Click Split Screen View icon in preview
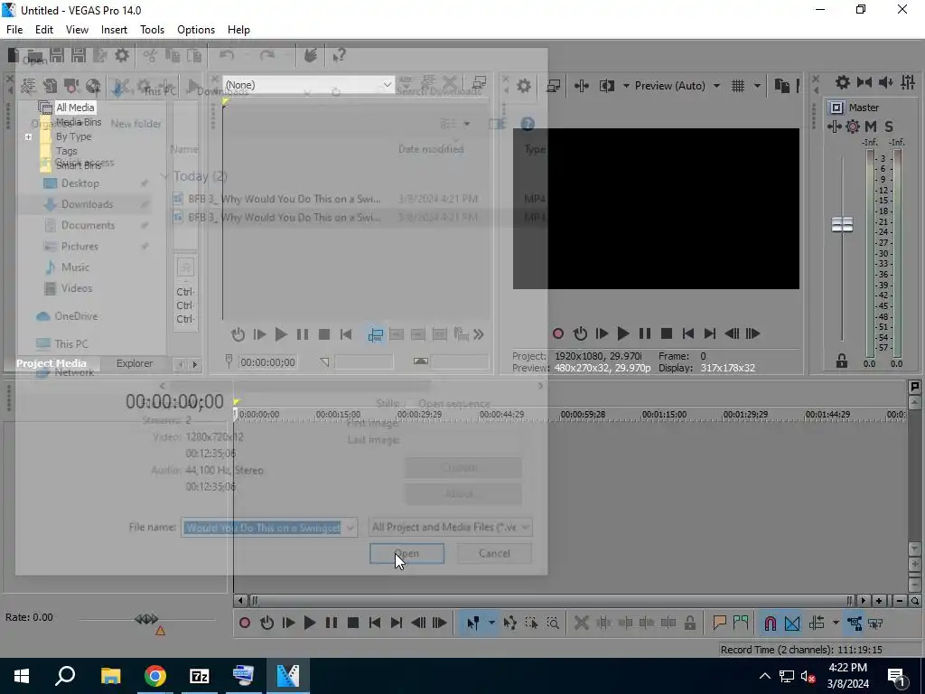This screenshot has width=925, height=694. click(x=606, y=86)
